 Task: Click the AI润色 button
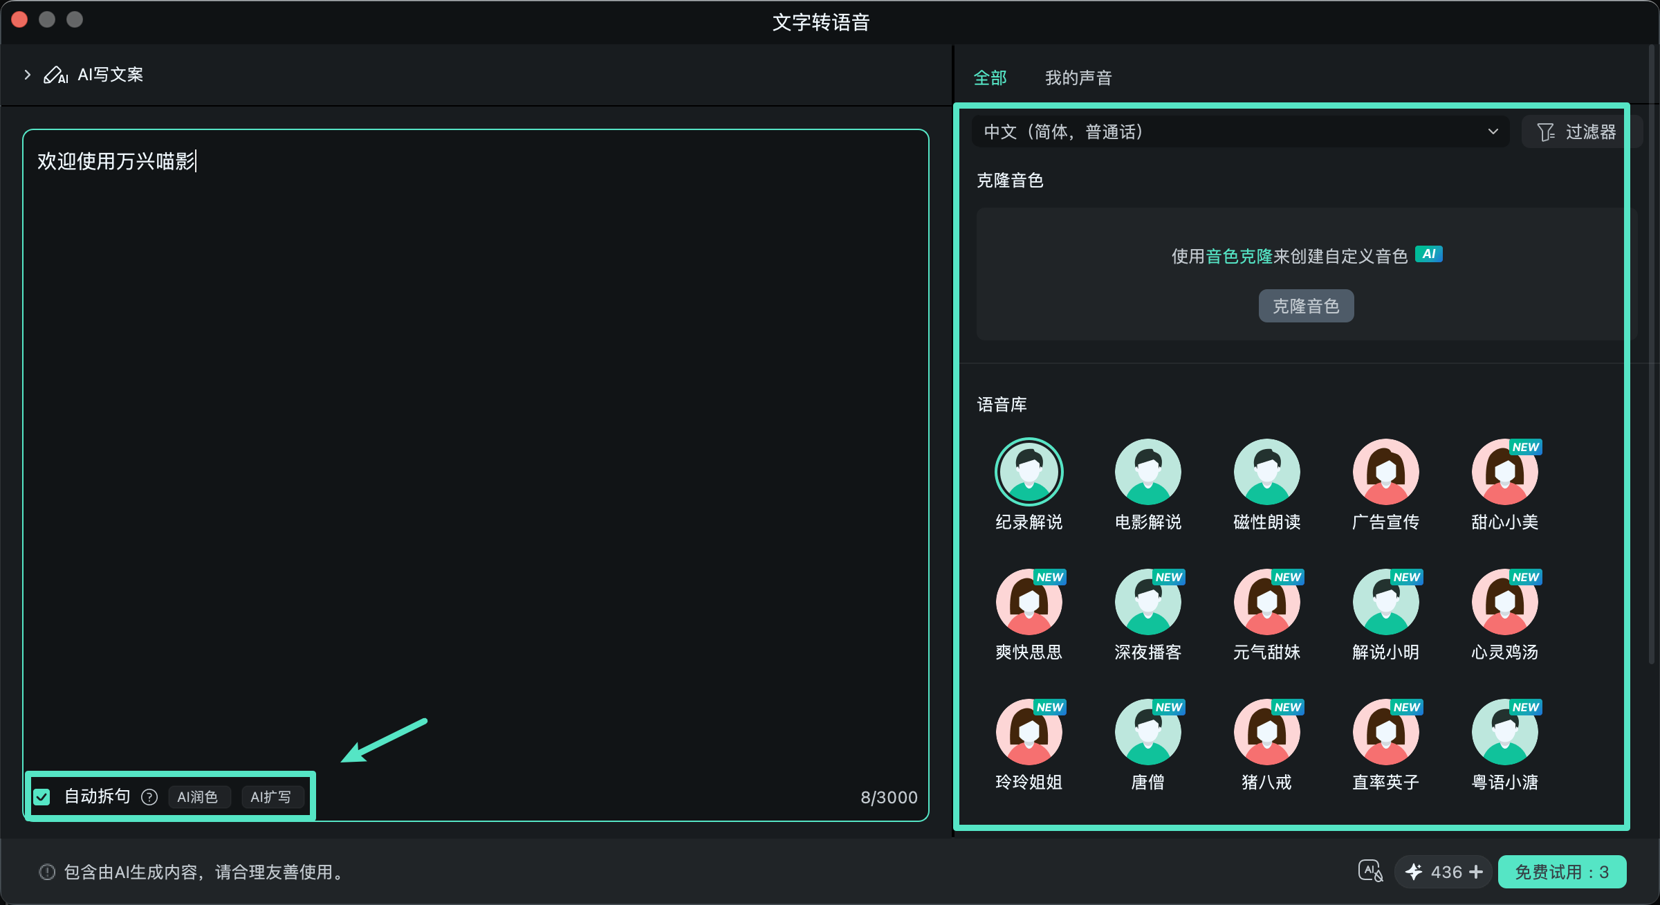coord(199,797)
